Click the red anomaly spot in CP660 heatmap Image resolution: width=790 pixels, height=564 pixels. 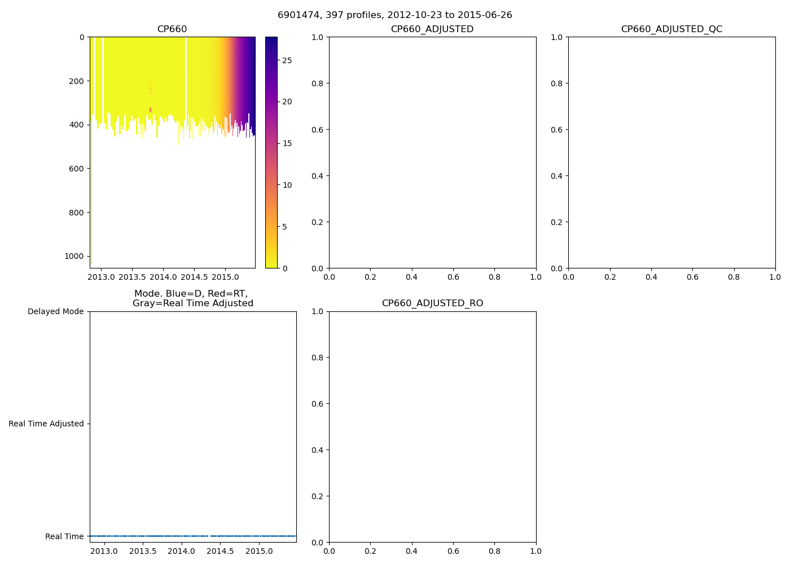click(x=150, y=110)
